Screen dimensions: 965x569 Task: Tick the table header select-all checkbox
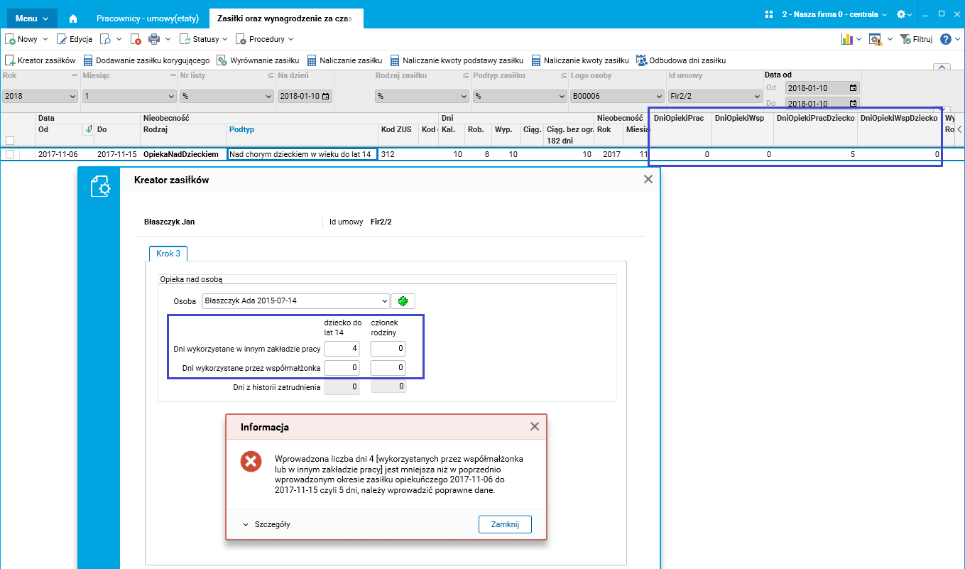pyautogui.click(x=10, y=140)
